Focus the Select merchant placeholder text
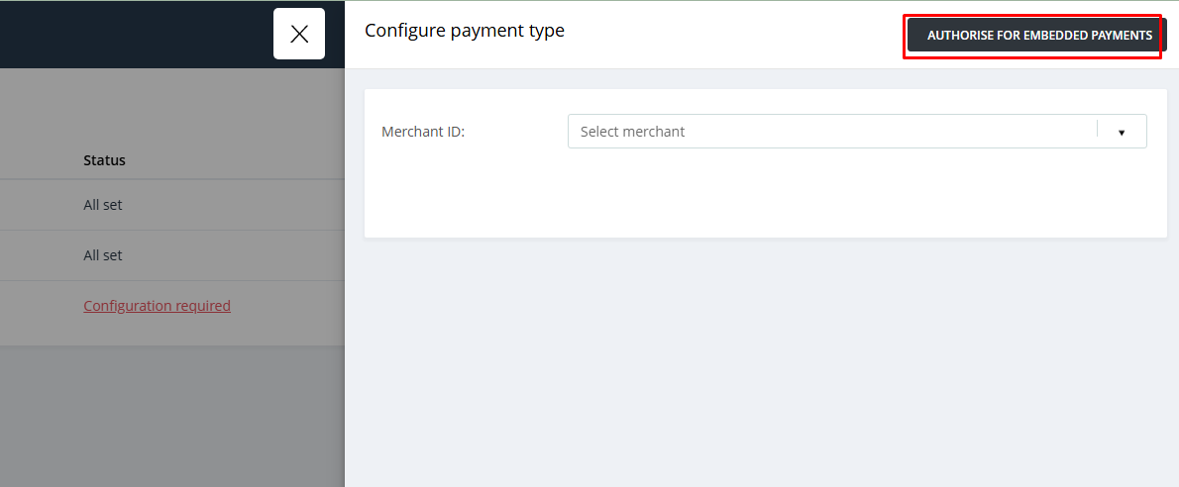 pos(632,132)
